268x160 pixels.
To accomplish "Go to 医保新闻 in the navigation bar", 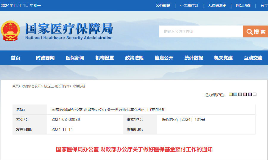I will click(x=75, y=58).
